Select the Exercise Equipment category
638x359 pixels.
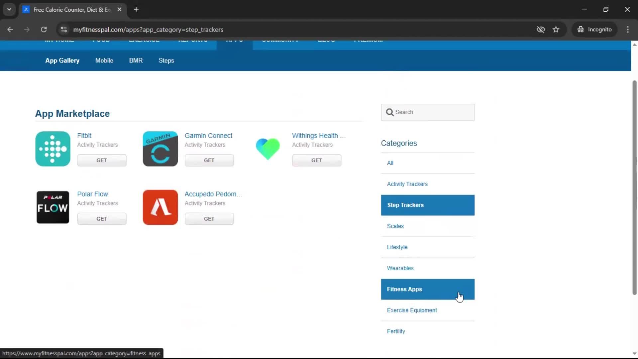428,310
